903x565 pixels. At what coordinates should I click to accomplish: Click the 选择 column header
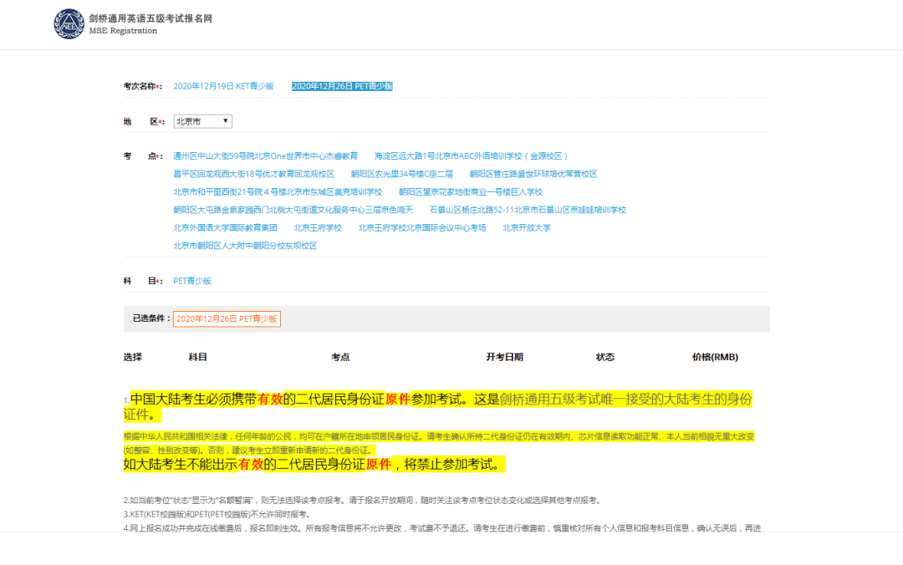coord(132,357)
